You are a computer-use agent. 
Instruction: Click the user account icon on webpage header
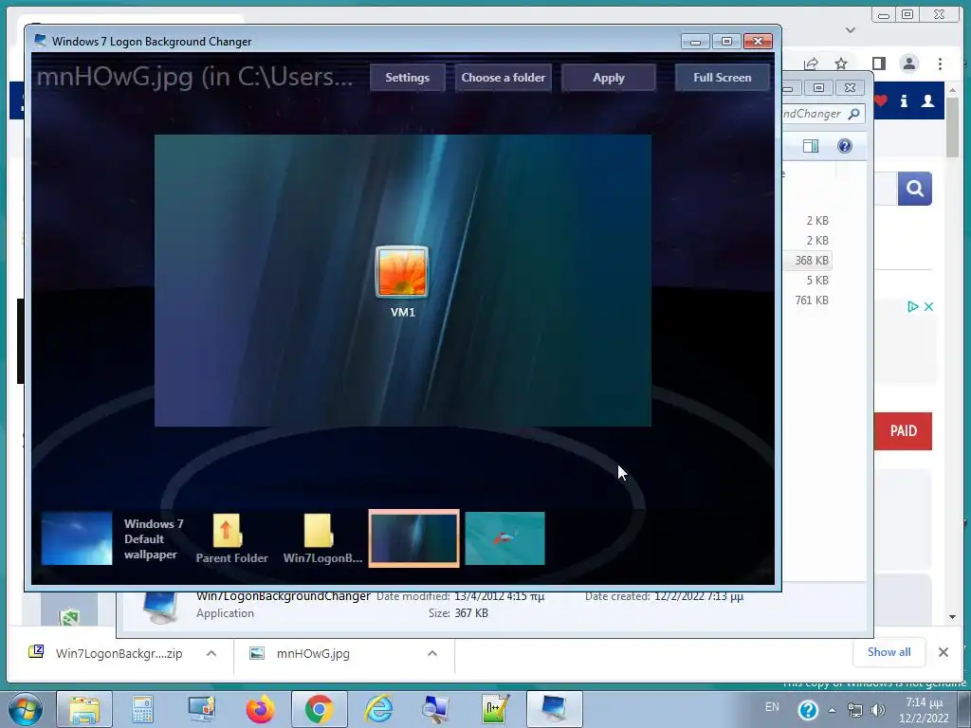(x=927, y=100)
